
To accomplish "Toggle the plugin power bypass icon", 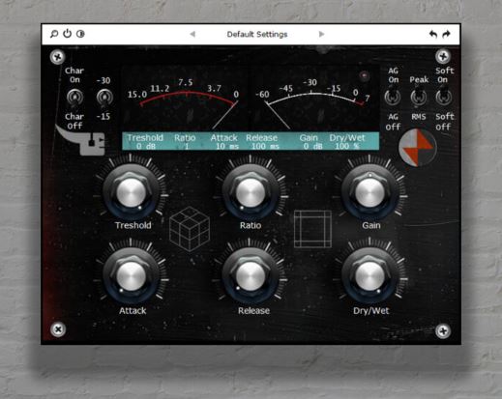I will click(x=67, y=33).
